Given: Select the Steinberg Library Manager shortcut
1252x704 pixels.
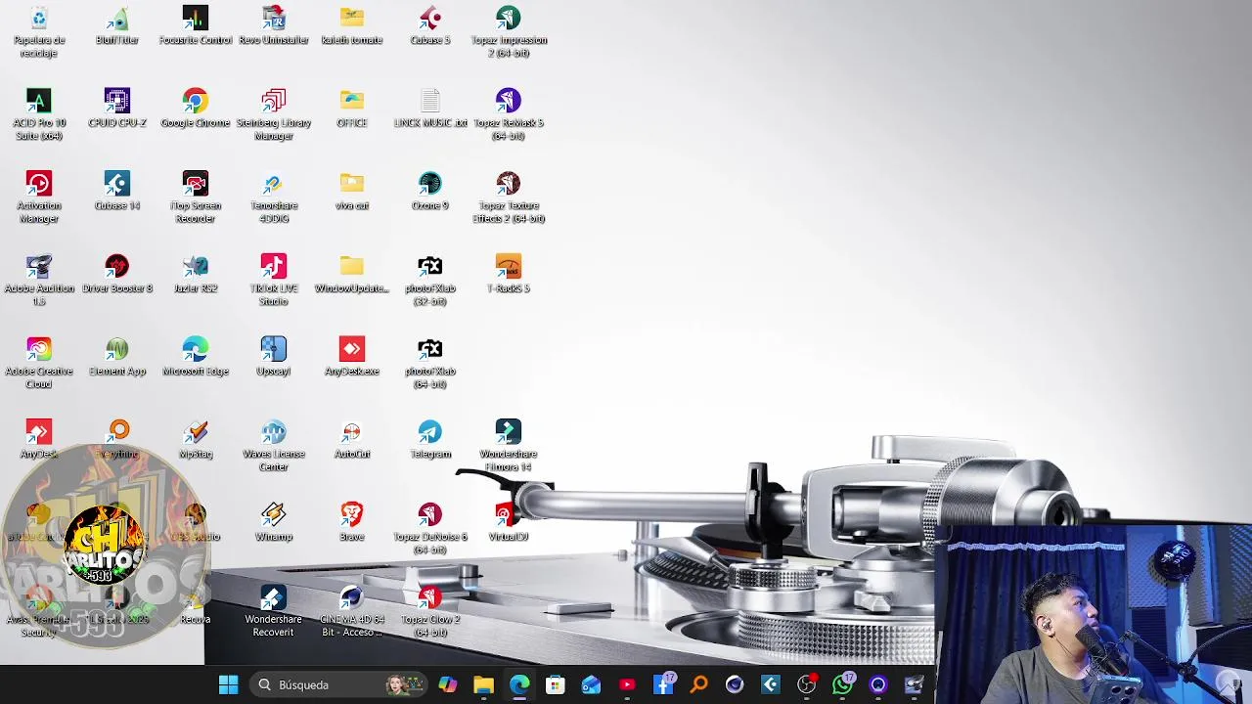Looking at the screenshot, I should point(274,113).
